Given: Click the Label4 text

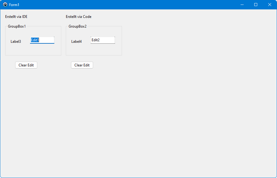Looking at the screenshot, I should coord(76,42).
